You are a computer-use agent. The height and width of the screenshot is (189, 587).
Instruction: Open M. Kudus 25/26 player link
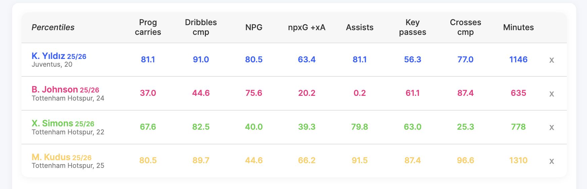click(x=61, y=157)
